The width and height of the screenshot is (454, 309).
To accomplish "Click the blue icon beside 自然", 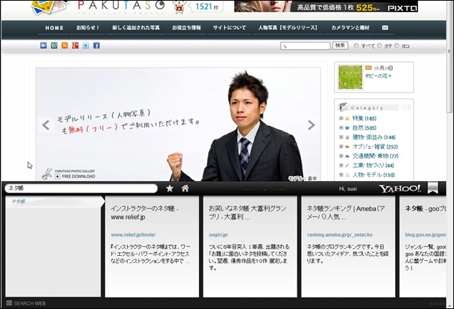I will [347, 128].
